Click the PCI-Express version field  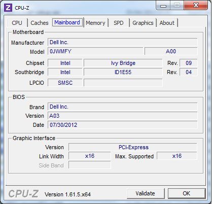click(133, 147)
